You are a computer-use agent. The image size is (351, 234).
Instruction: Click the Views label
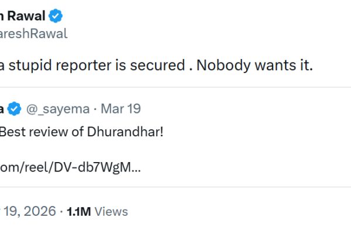pos(111,211)
